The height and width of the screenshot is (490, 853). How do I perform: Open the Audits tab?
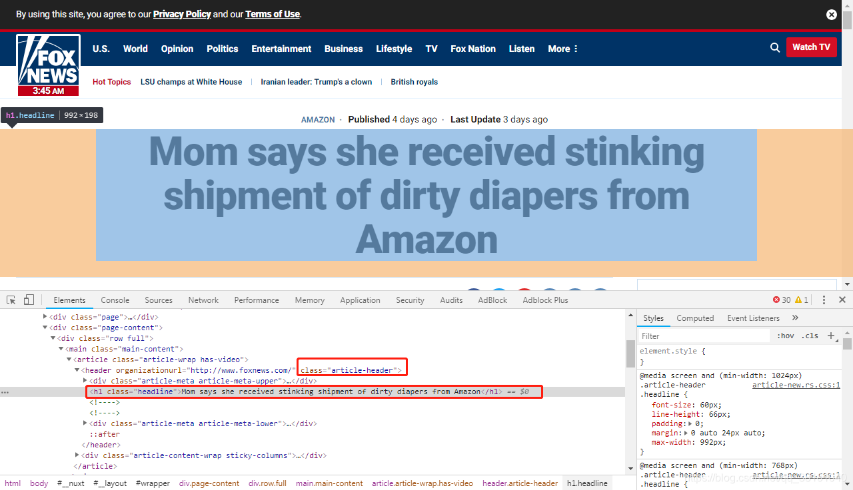(x=451, y=300)
